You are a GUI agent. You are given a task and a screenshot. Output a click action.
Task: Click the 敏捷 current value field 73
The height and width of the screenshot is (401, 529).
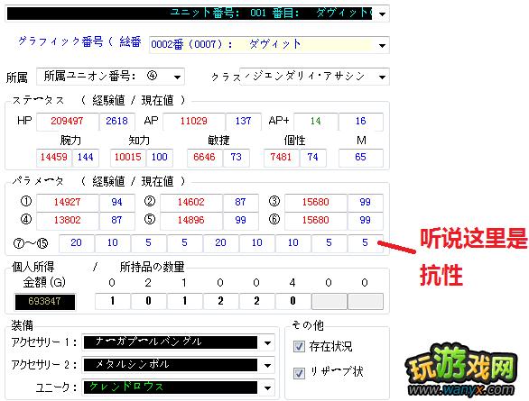click(237, 157)
